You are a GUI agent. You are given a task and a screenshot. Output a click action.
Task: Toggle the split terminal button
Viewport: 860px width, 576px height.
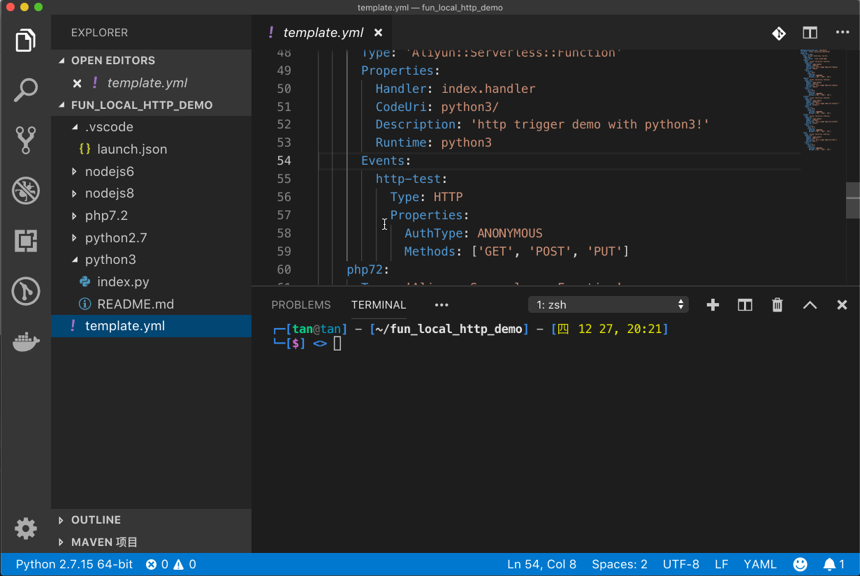click(x=745, y=304)
